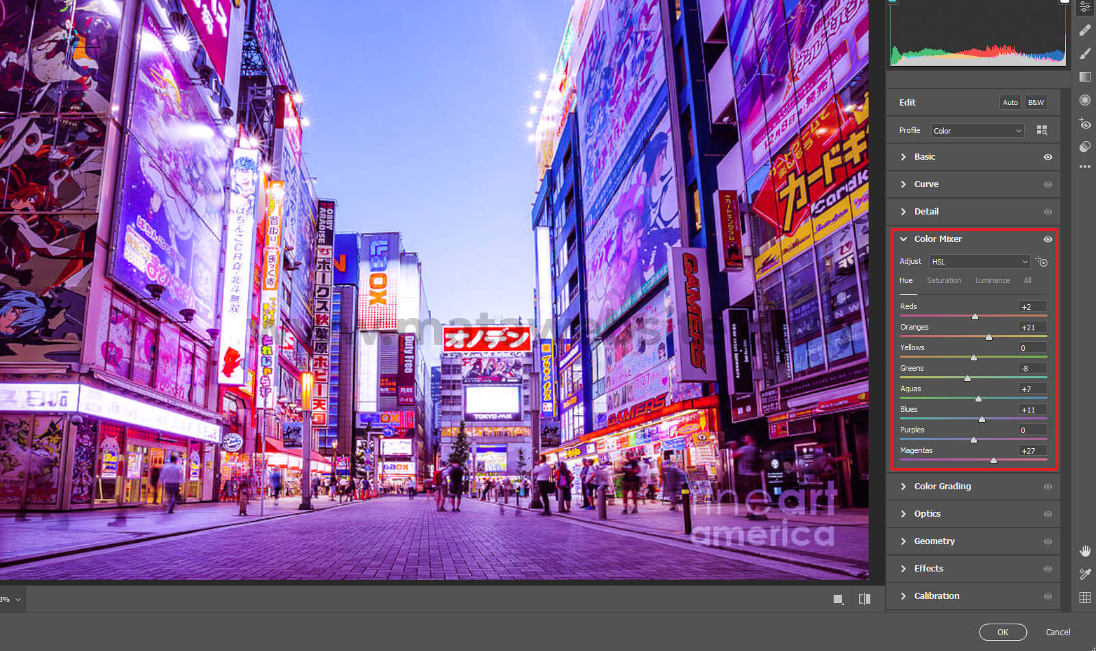
Task: Toggle Color Mixer visibility eye
Action: tap(1047, 239)
